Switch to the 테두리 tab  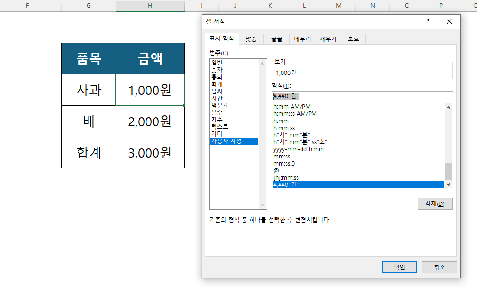click(x=302, y=39)
